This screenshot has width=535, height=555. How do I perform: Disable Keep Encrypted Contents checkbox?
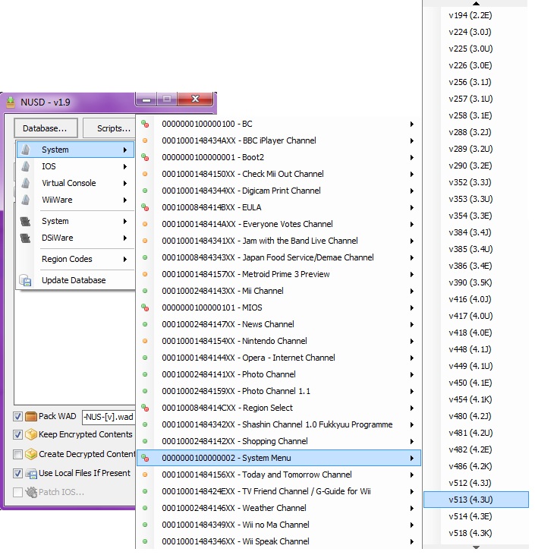[17, 435]
